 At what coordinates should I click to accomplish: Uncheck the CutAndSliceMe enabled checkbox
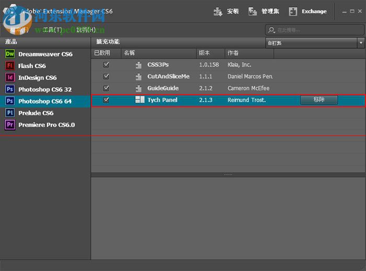click(106, 76)
